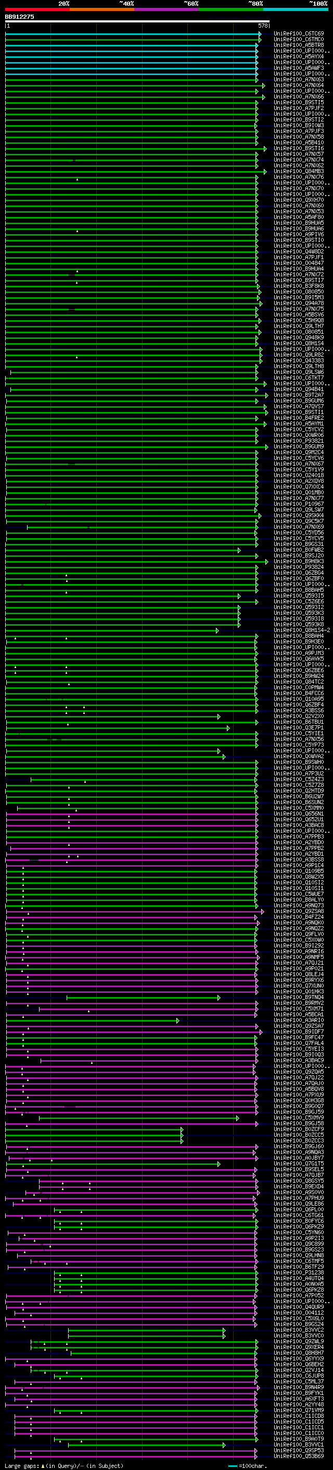The width and height of the screenshot is (333, 1470).
Task: Click label UniRef100_Q948K9
Action: (299, 338)
